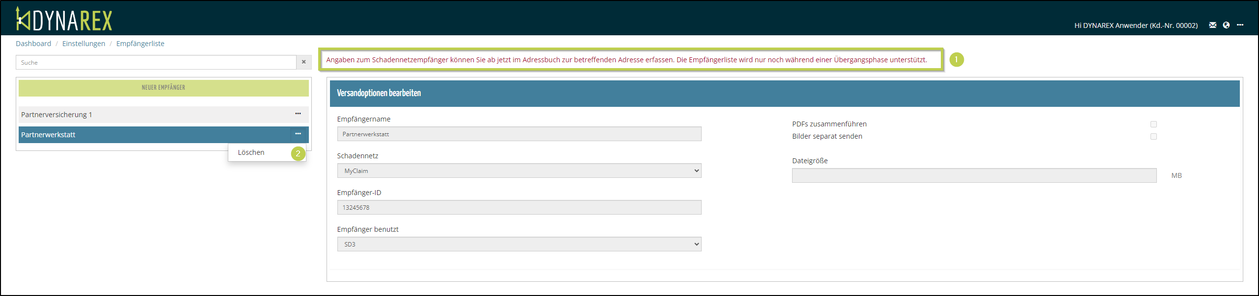The width and height of the screenshot is (1259, 296).
Task: Open options for Partnerversicherung 1
Action: [x=298, y=114]
